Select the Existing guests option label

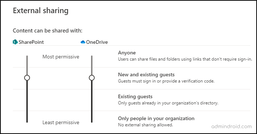(135, 96)
